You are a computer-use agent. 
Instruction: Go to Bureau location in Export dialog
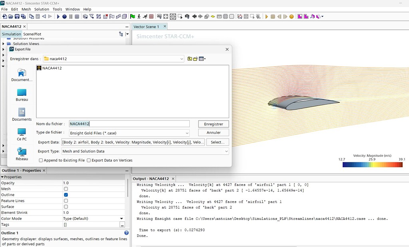pyautogui.click(x=22, y=95)
